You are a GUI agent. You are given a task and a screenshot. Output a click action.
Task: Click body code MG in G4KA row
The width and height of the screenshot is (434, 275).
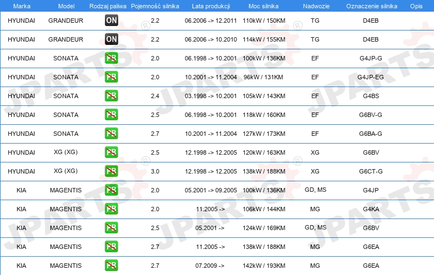point(315,209)
